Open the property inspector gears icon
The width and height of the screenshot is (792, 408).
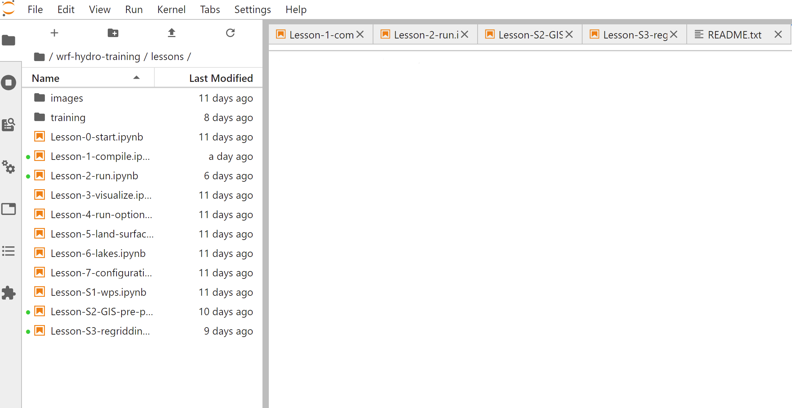(8, 167)
